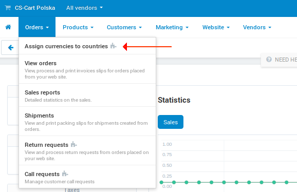Open Return requests menu entry

pos(87,150)
